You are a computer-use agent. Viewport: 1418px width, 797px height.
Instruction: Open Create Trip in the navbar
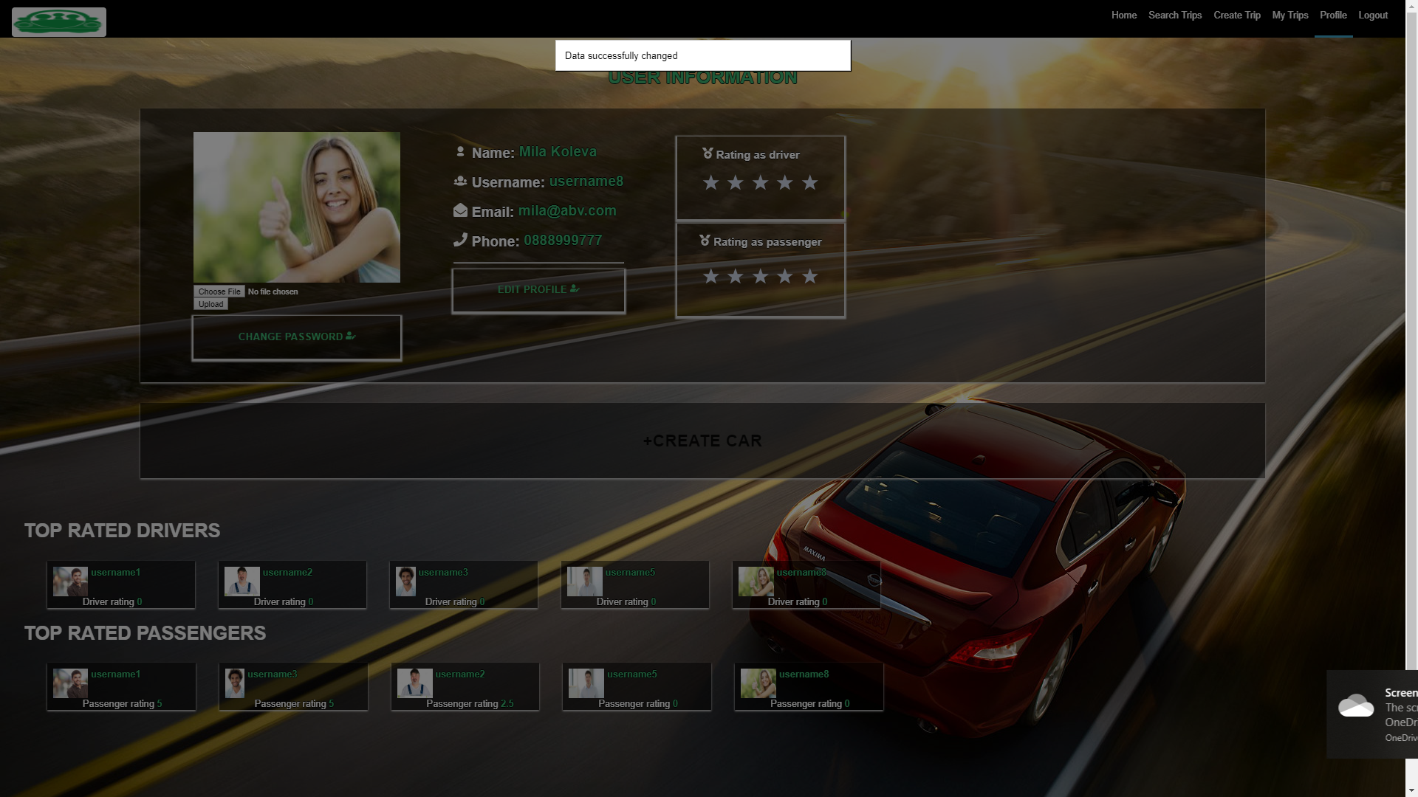pyautogui.click(x=1237, y=15)
